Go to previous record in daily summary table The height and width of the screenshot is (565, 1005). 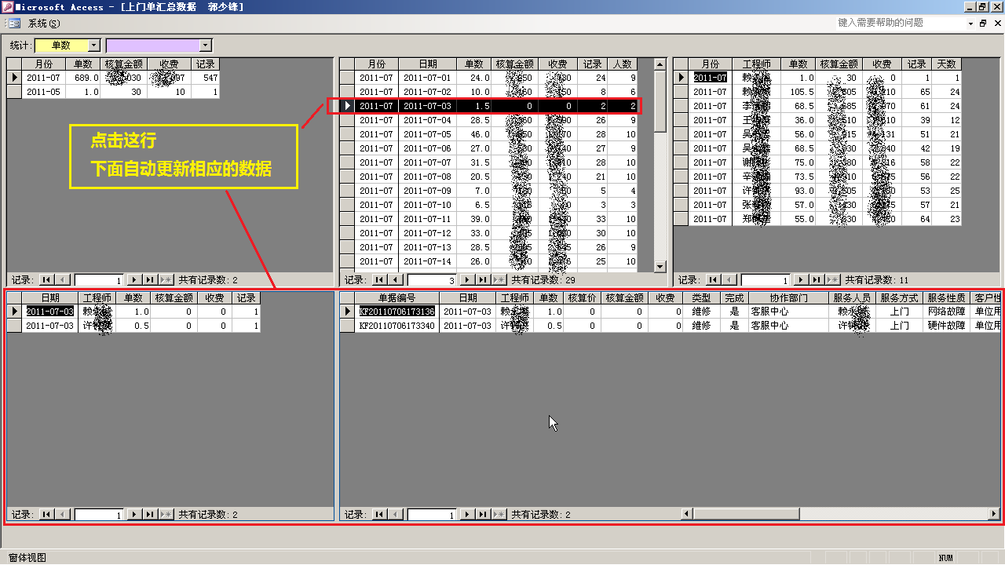[x=397, y=279]
